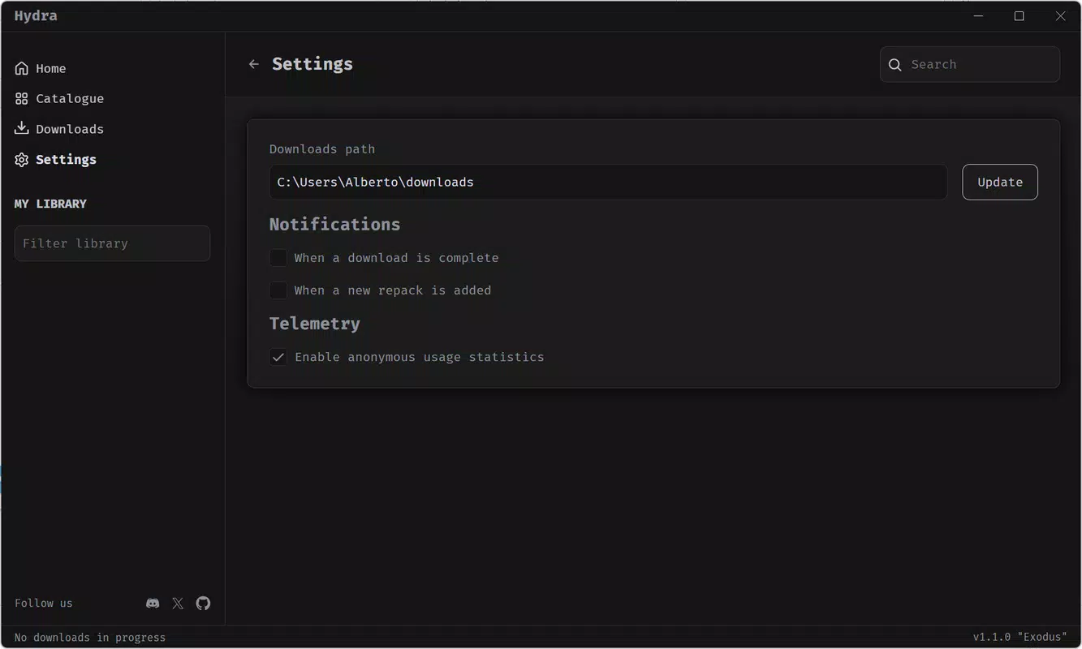The height and width of the screenshot is (649, 1082).
Task: Maximize the Hydra window
Action: coord(1019,16)
